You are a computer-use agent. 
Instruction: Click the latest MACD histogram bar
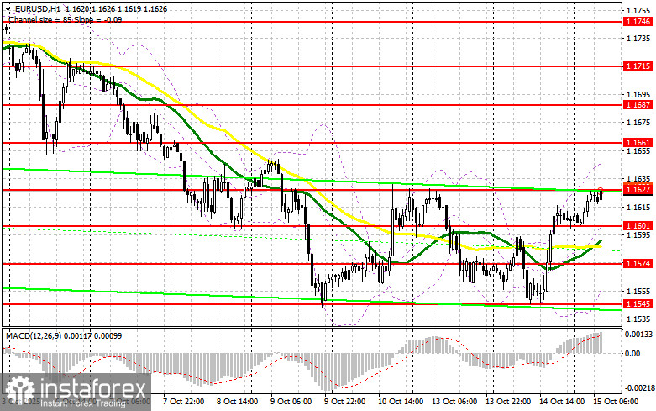pyautogui.click(x=601, y=343)
